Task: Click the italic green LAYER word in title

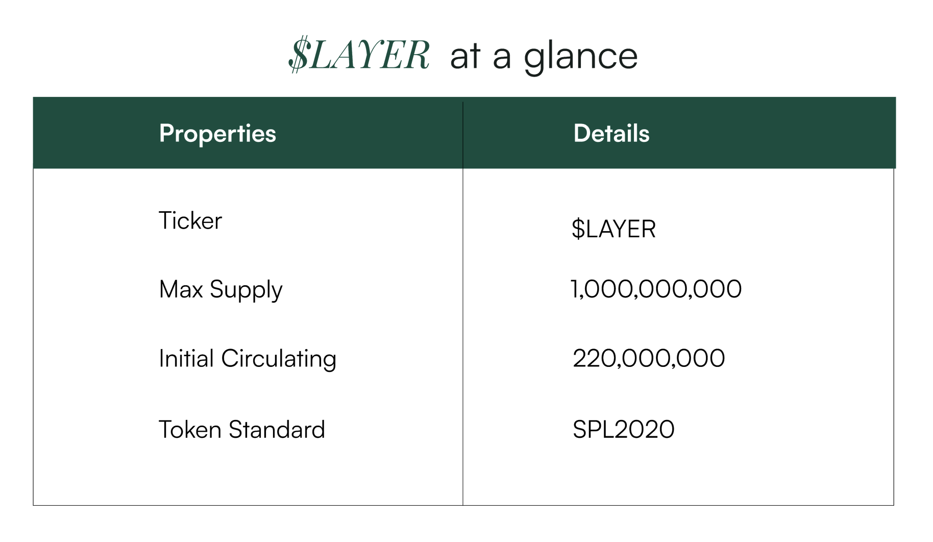Action: tap(369, 55)
